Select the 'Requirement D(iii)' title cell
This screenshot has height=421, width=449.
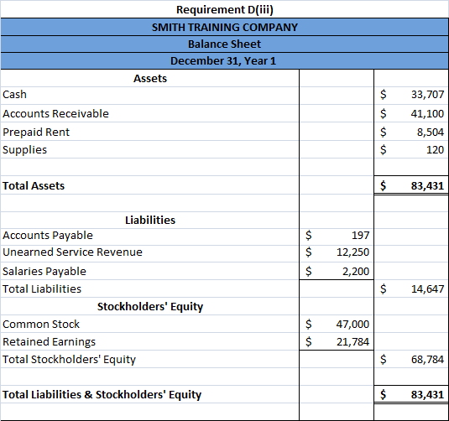[225, 9]
